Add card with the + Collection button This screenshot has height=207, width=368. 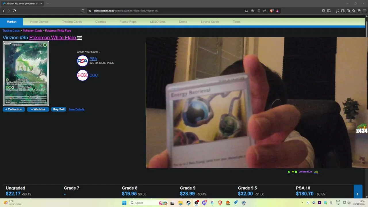[x=14, y=109]
